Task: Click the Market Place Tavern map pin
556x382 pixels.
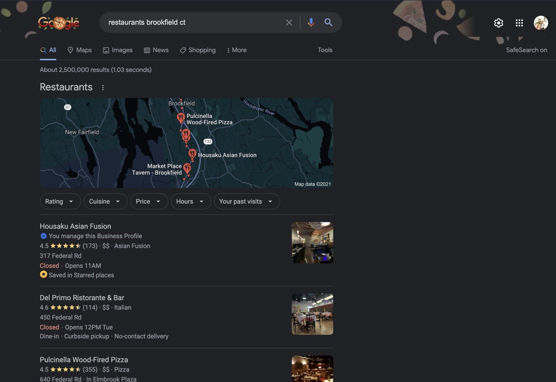Action: [188, 168]
